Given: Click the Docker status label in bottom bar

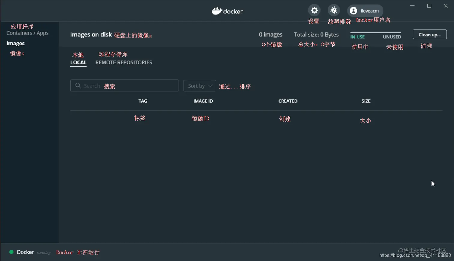Looking at the screenshot, I should click(x=25, y=252).
